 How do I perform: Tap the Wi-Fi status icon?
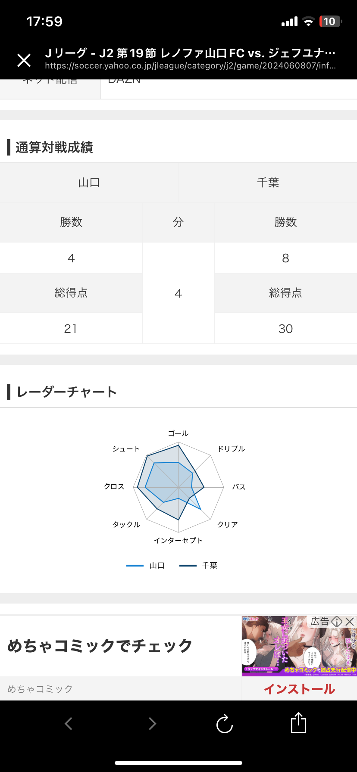(x=308, y=22)
